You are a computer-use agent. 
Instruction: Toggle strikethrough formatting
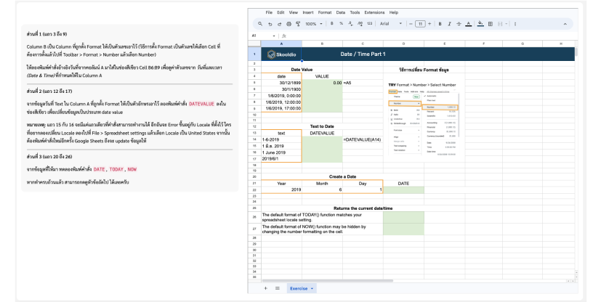pos(459,24)
